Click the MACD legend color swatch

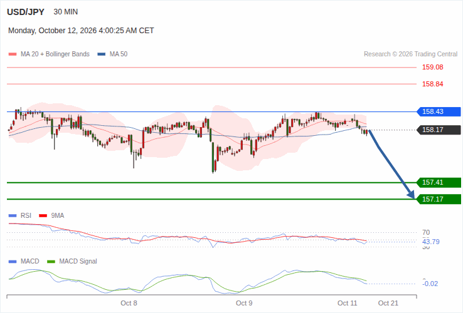click(x=13, y=262)
